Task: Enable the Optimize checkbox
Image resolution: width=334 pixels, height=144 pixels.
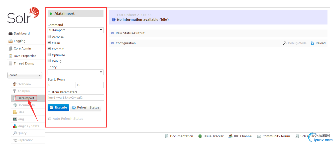Action: (49, 55)
